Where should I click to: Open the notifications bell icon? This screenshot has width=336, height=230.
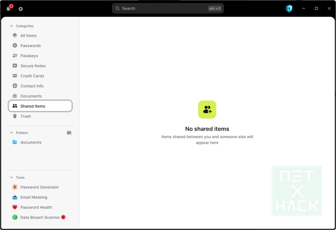pyautogui.click(x=9, y=9)
